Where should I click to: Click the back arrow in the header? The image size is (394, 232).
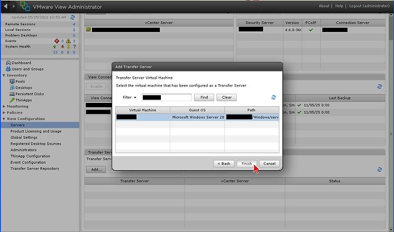tap(6, 6)
